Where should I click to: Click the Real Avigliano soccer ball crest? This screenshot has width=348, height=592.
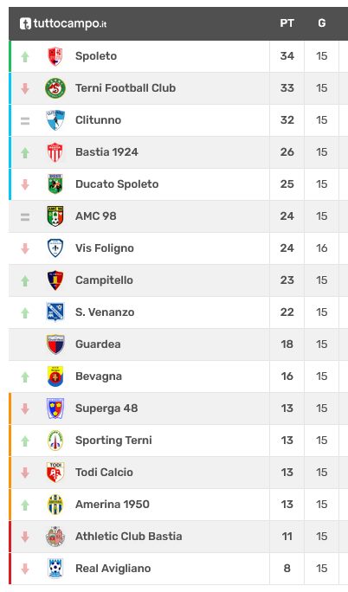pyautogui.click(x=55, y=569)
